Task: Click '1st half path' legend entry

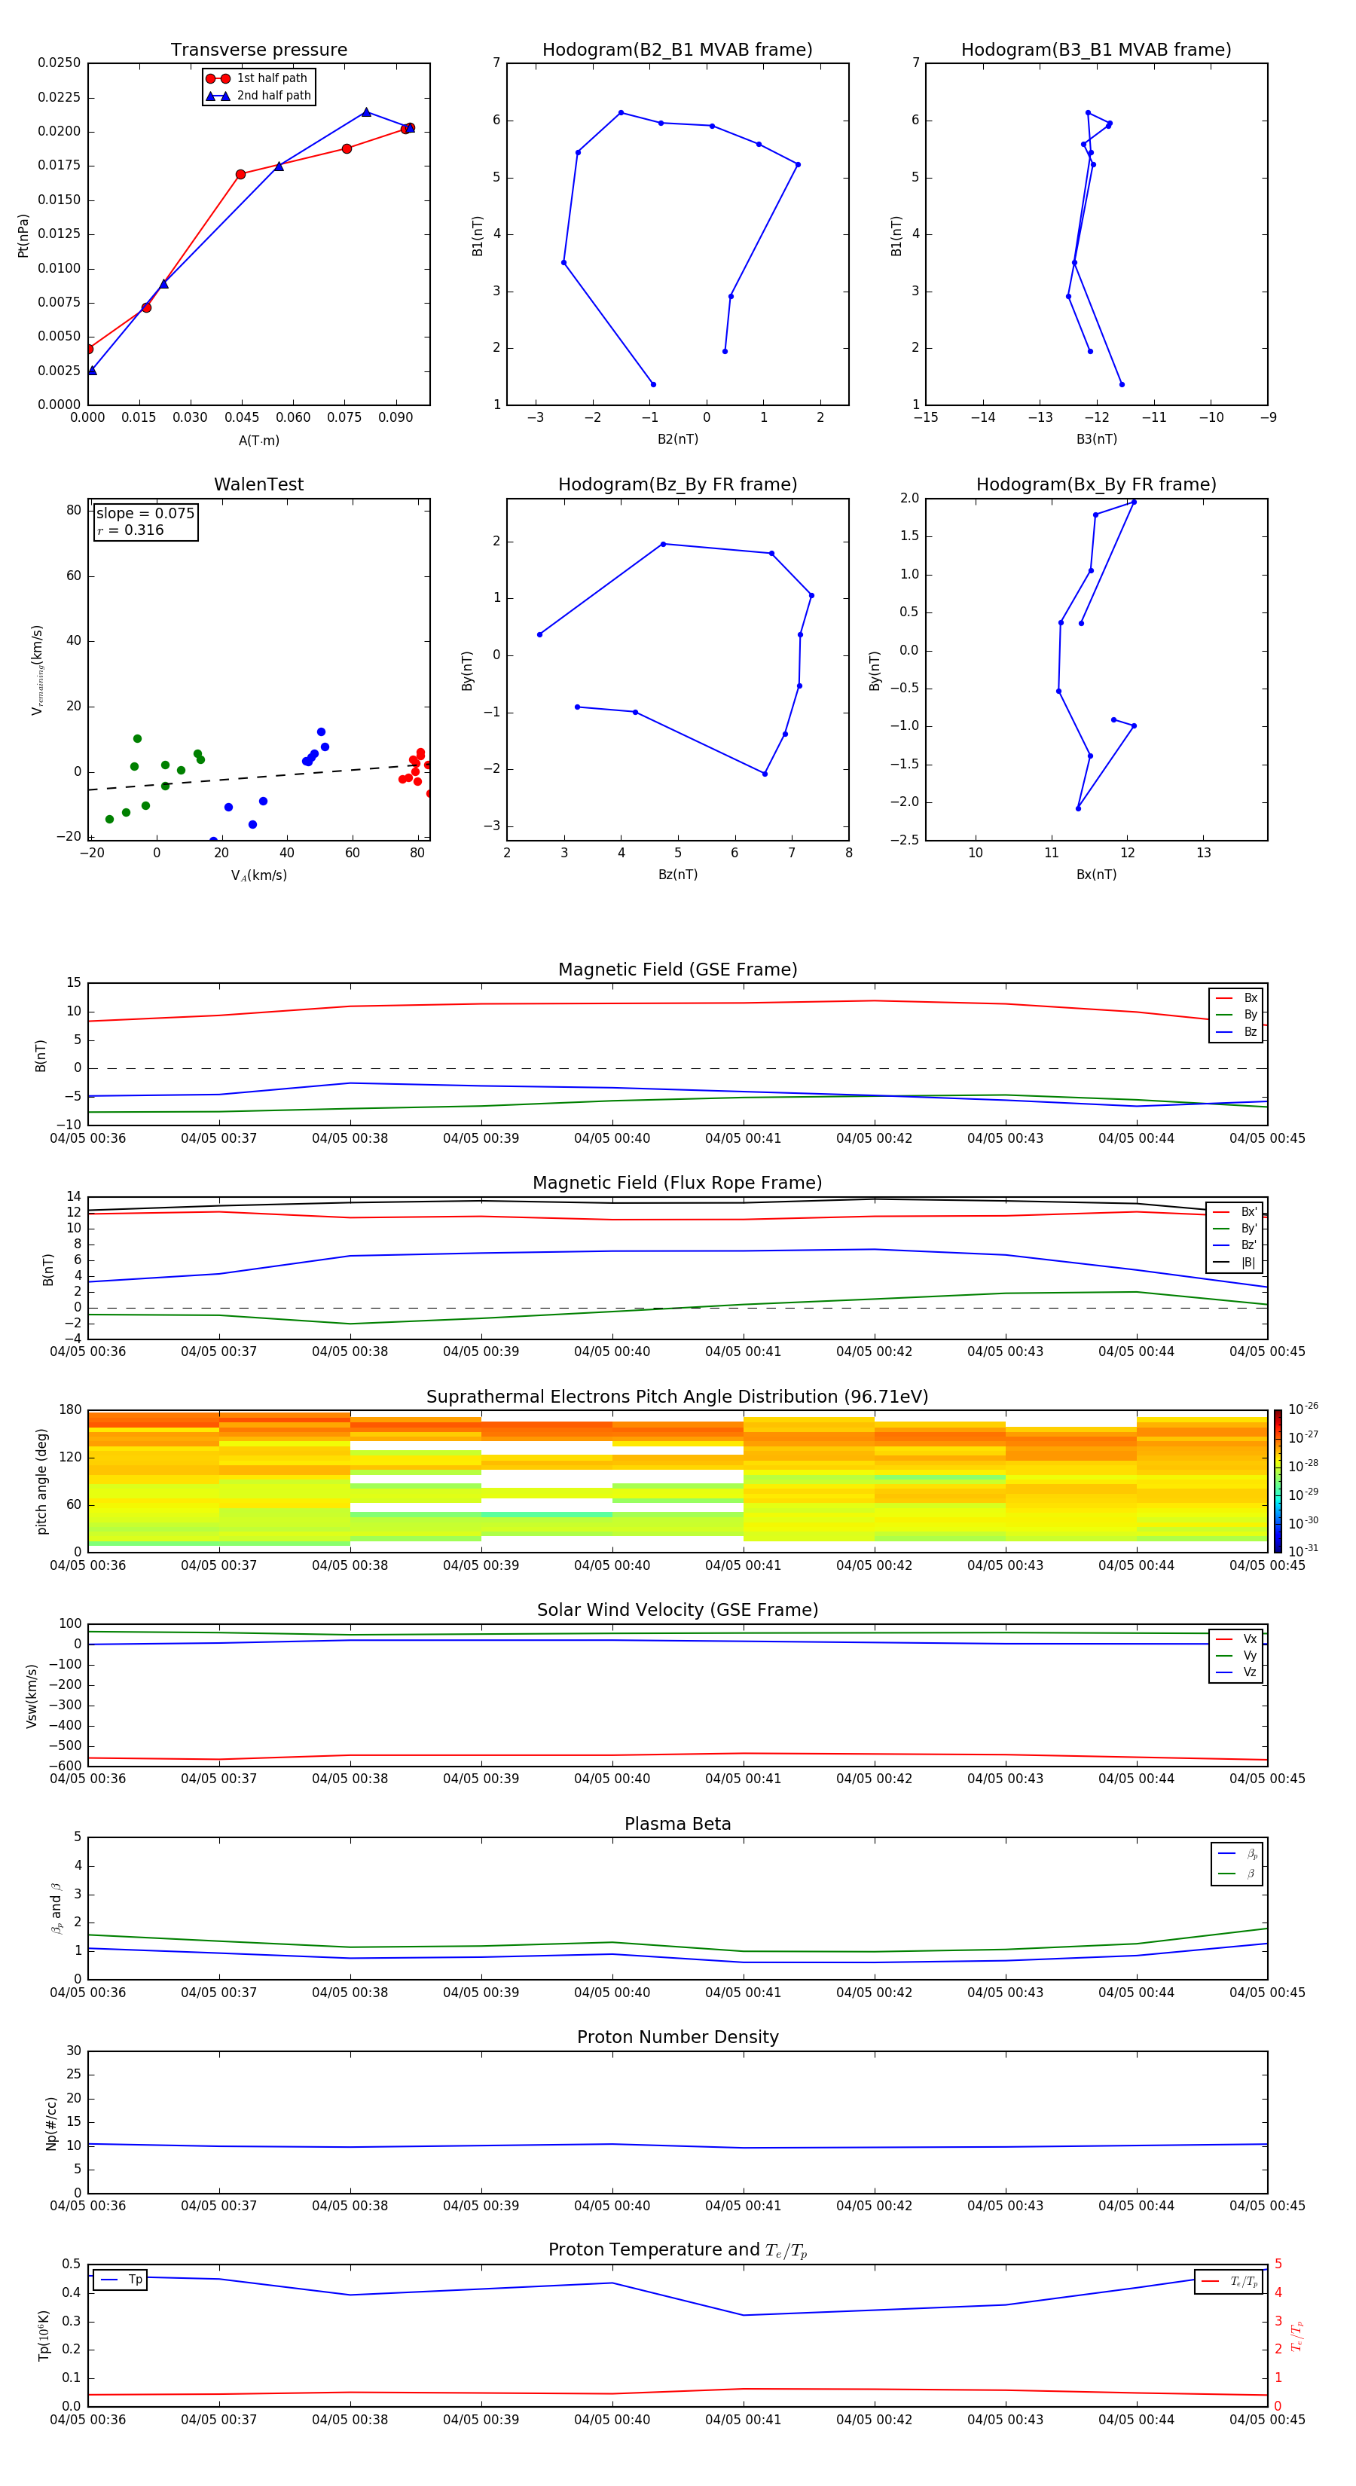Action: click(x=258, y=78)
